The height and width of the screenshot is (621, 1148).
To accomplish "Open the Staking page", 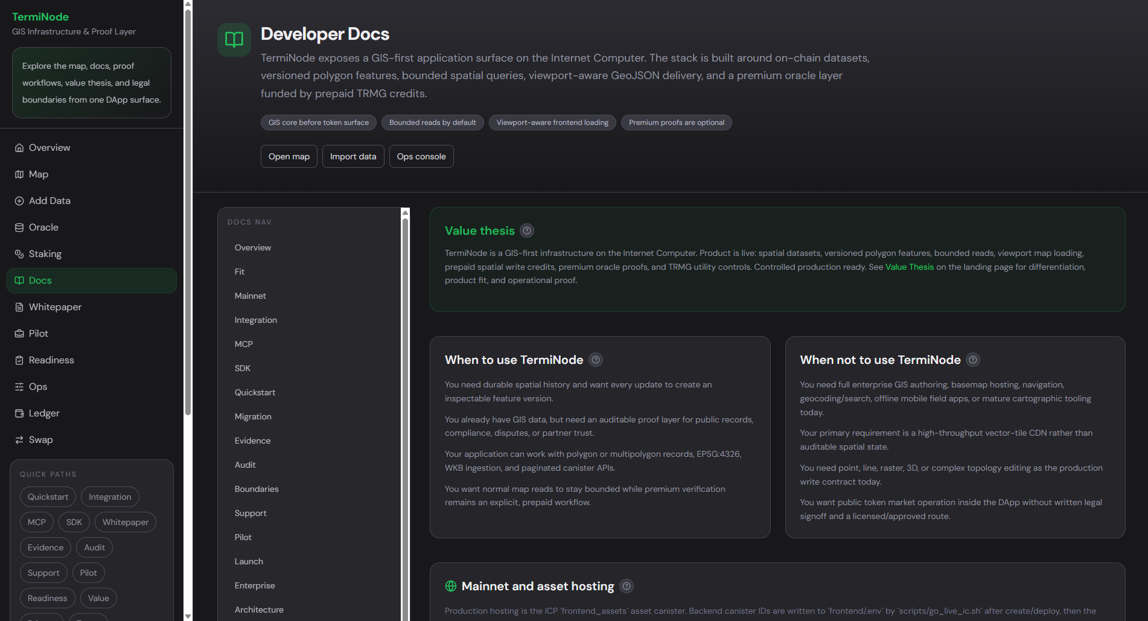I will 92,254.
